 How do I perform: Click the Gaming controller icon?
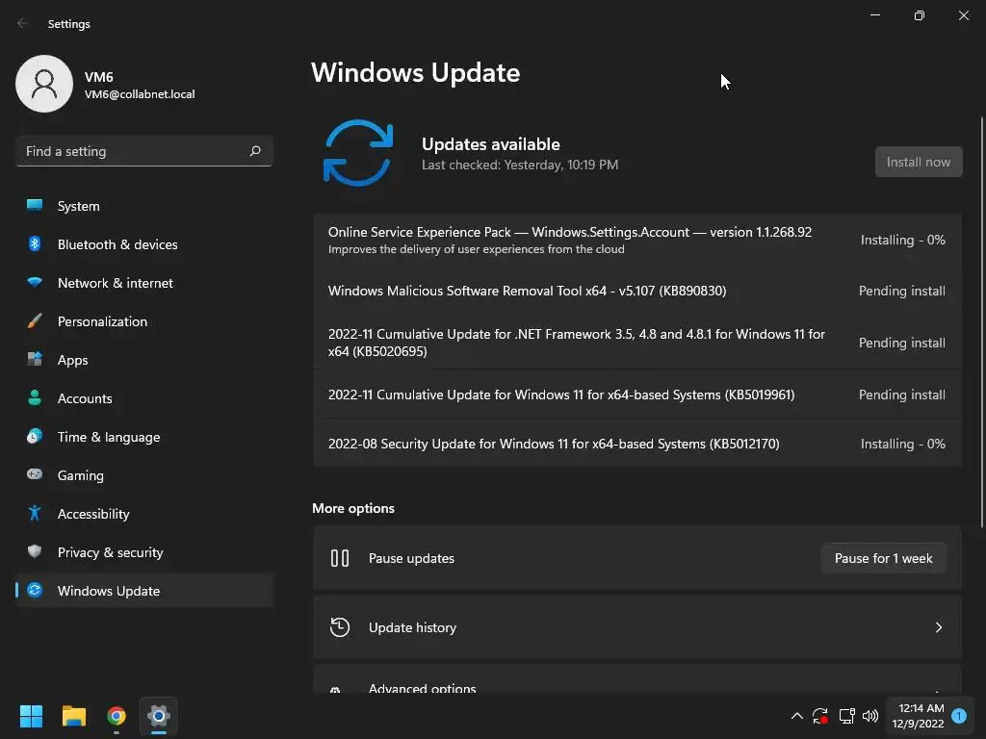click(35, 474)
